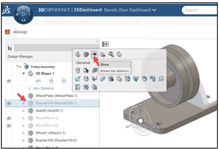
Task: Expand the Axle40 (Axle40-1) node
Action: pyautogui.click(x=24, y=111)
